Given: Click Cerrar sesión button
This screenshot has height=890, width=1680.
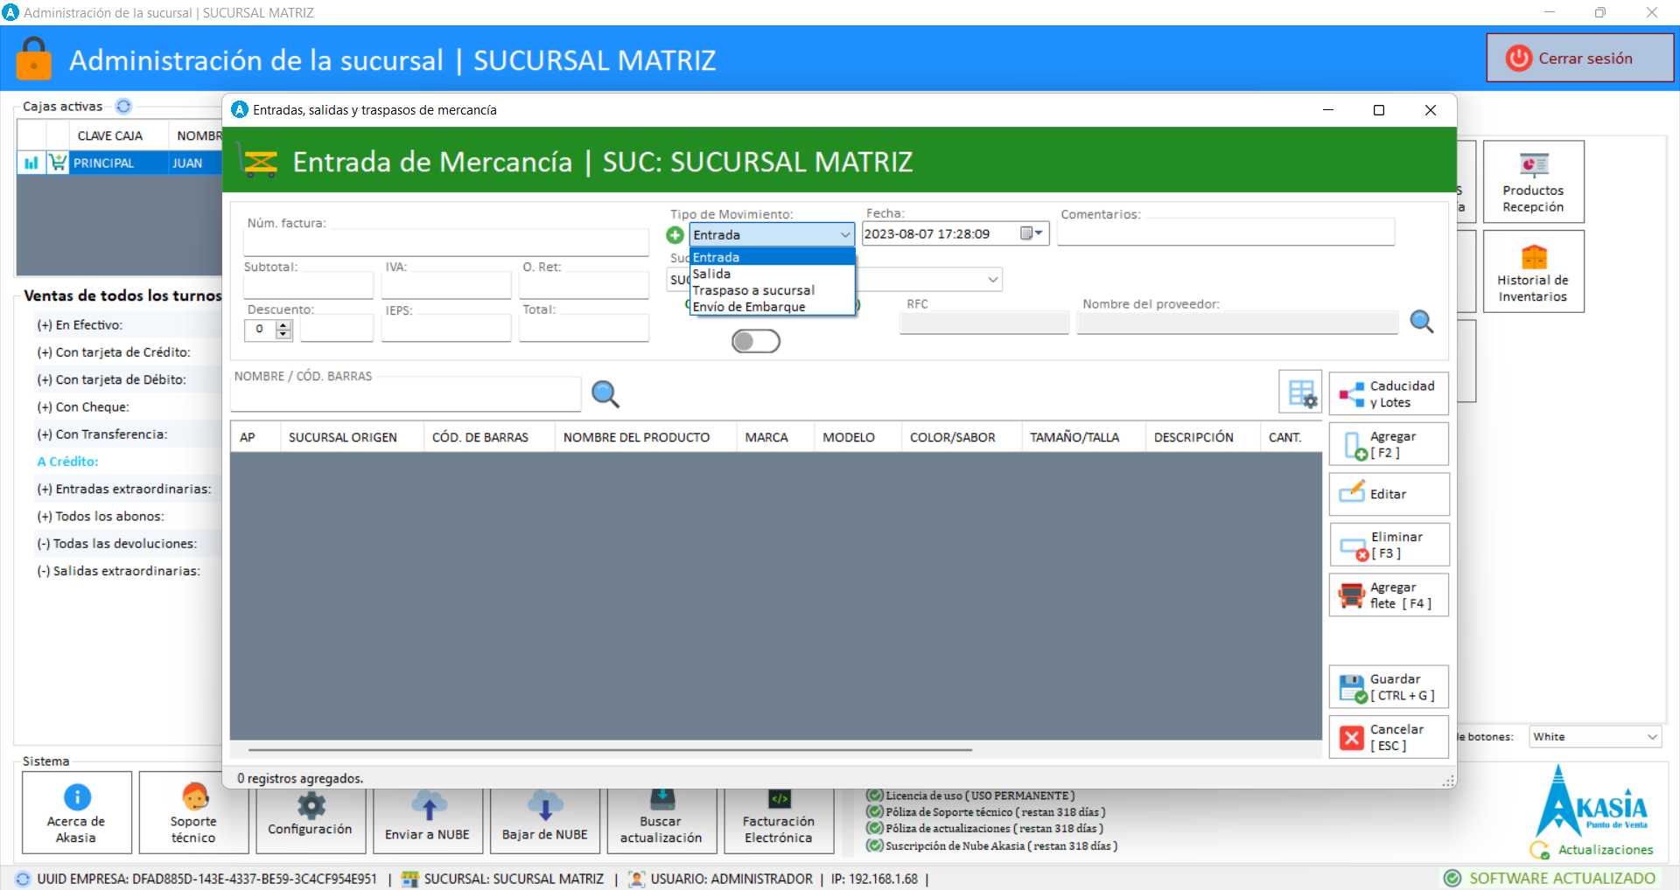Looking at the screenshot, I should click(x=1579, y=59).
